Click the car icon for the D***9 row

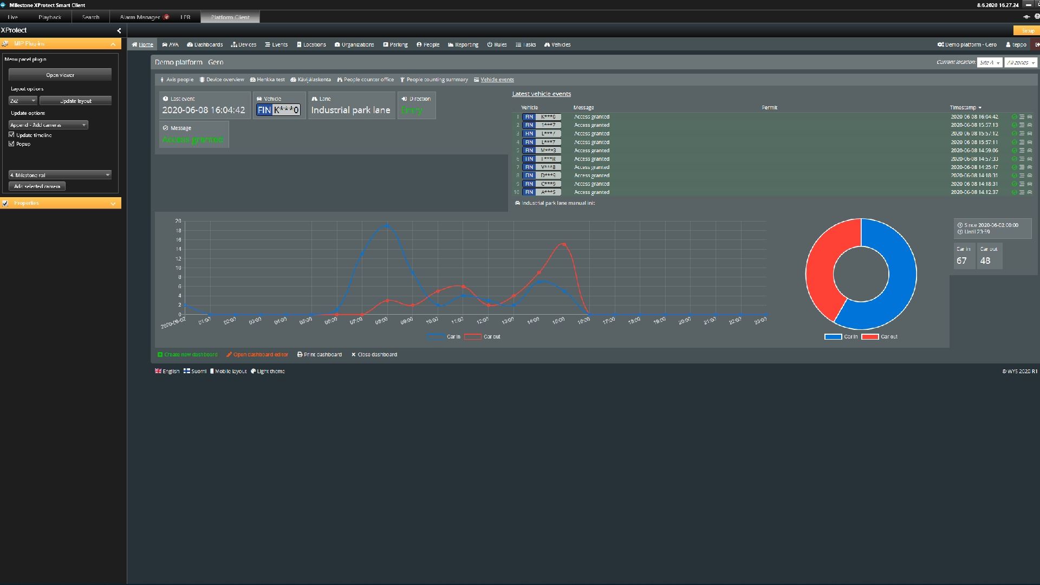pos(1030,175)
